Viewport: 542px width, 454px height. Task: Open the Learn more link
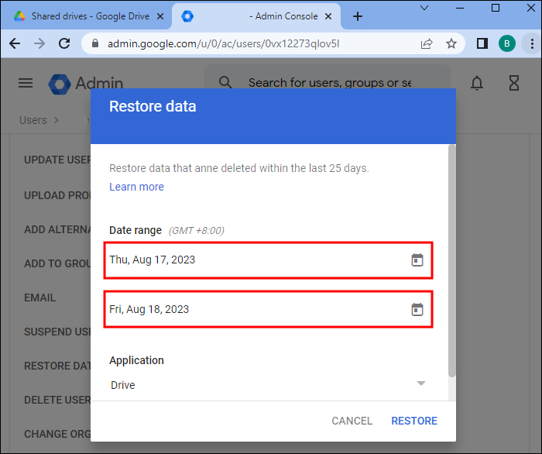(x=136, y=187)
